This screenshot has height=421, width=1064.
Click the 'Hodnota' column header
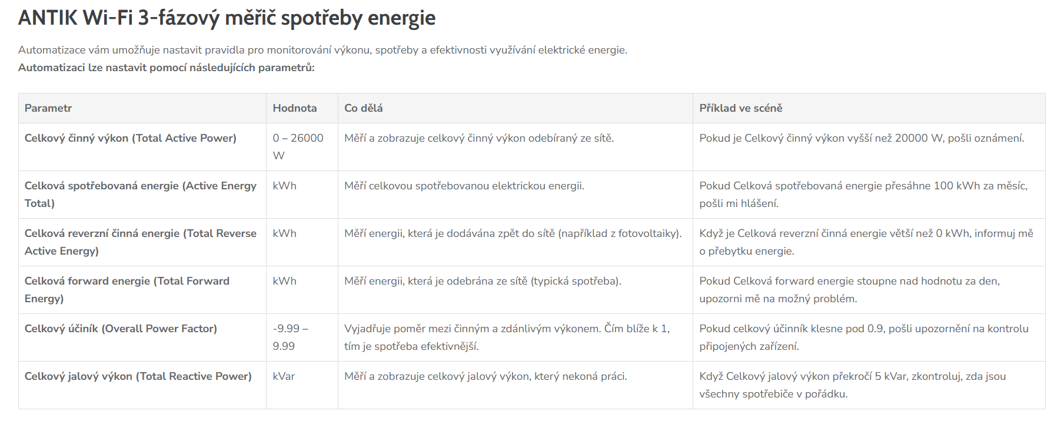pyautogui.click(x=294, y=108)
